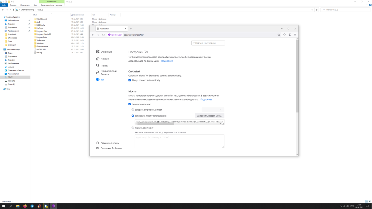Open Средства работы с дисками tab
Viewport: 372px width, 209px height.
coord(51,5)
